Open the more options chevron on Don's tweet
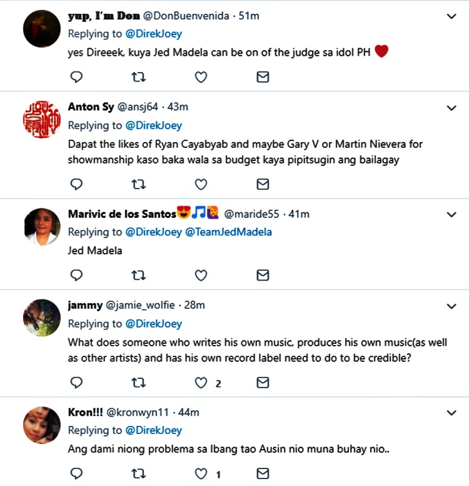Image resolution: width=469 pixels, height=486 pixels. click(451, 16)
